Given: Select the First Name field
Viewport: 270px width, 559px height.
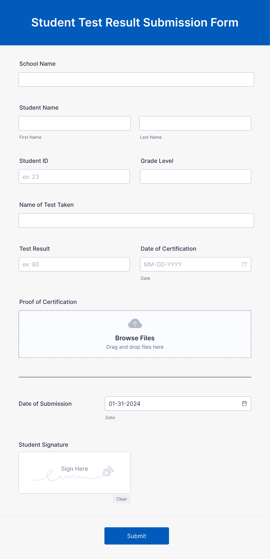Looking at the screenshot, I should click(x=74, y=123).
